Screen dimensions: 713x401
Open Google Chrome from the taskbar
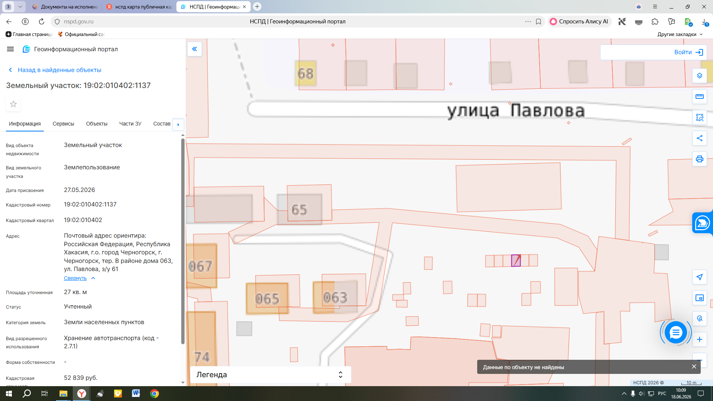(154, 394)
